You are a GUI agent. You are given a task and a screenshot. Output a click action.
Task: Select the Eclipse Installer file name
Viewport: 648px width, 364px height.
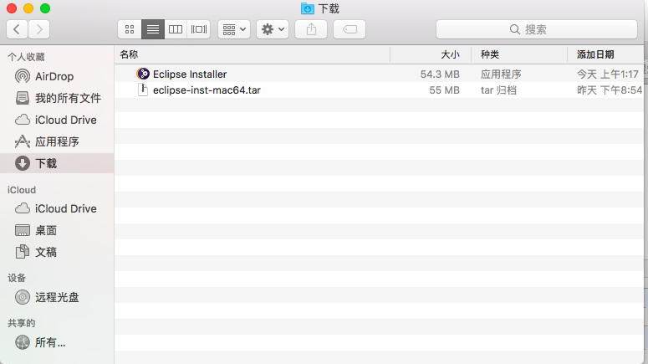pos(190,74)
